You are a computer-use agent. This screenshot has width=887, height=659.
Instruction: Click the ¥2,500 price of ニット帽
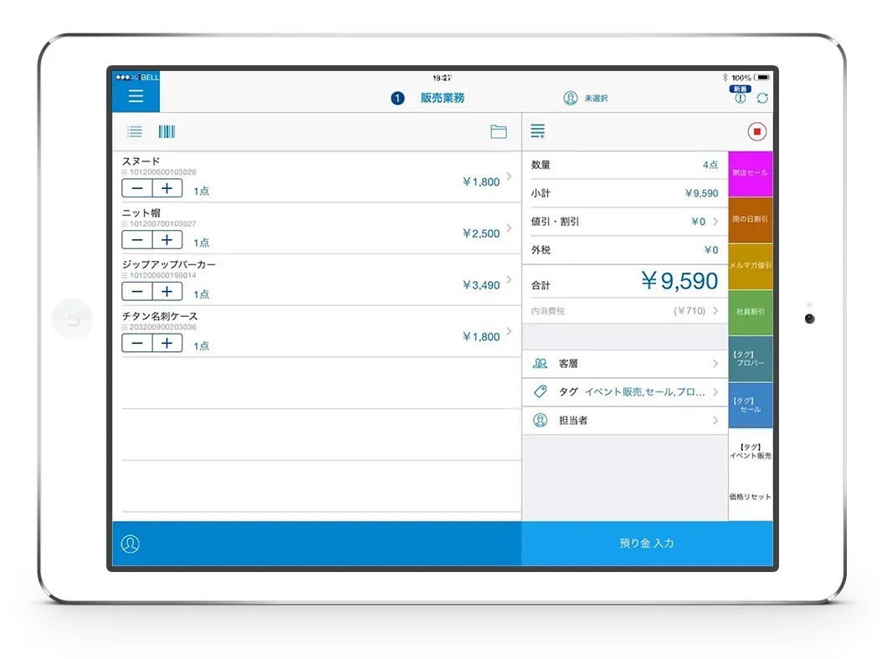[x=481, y=233]
